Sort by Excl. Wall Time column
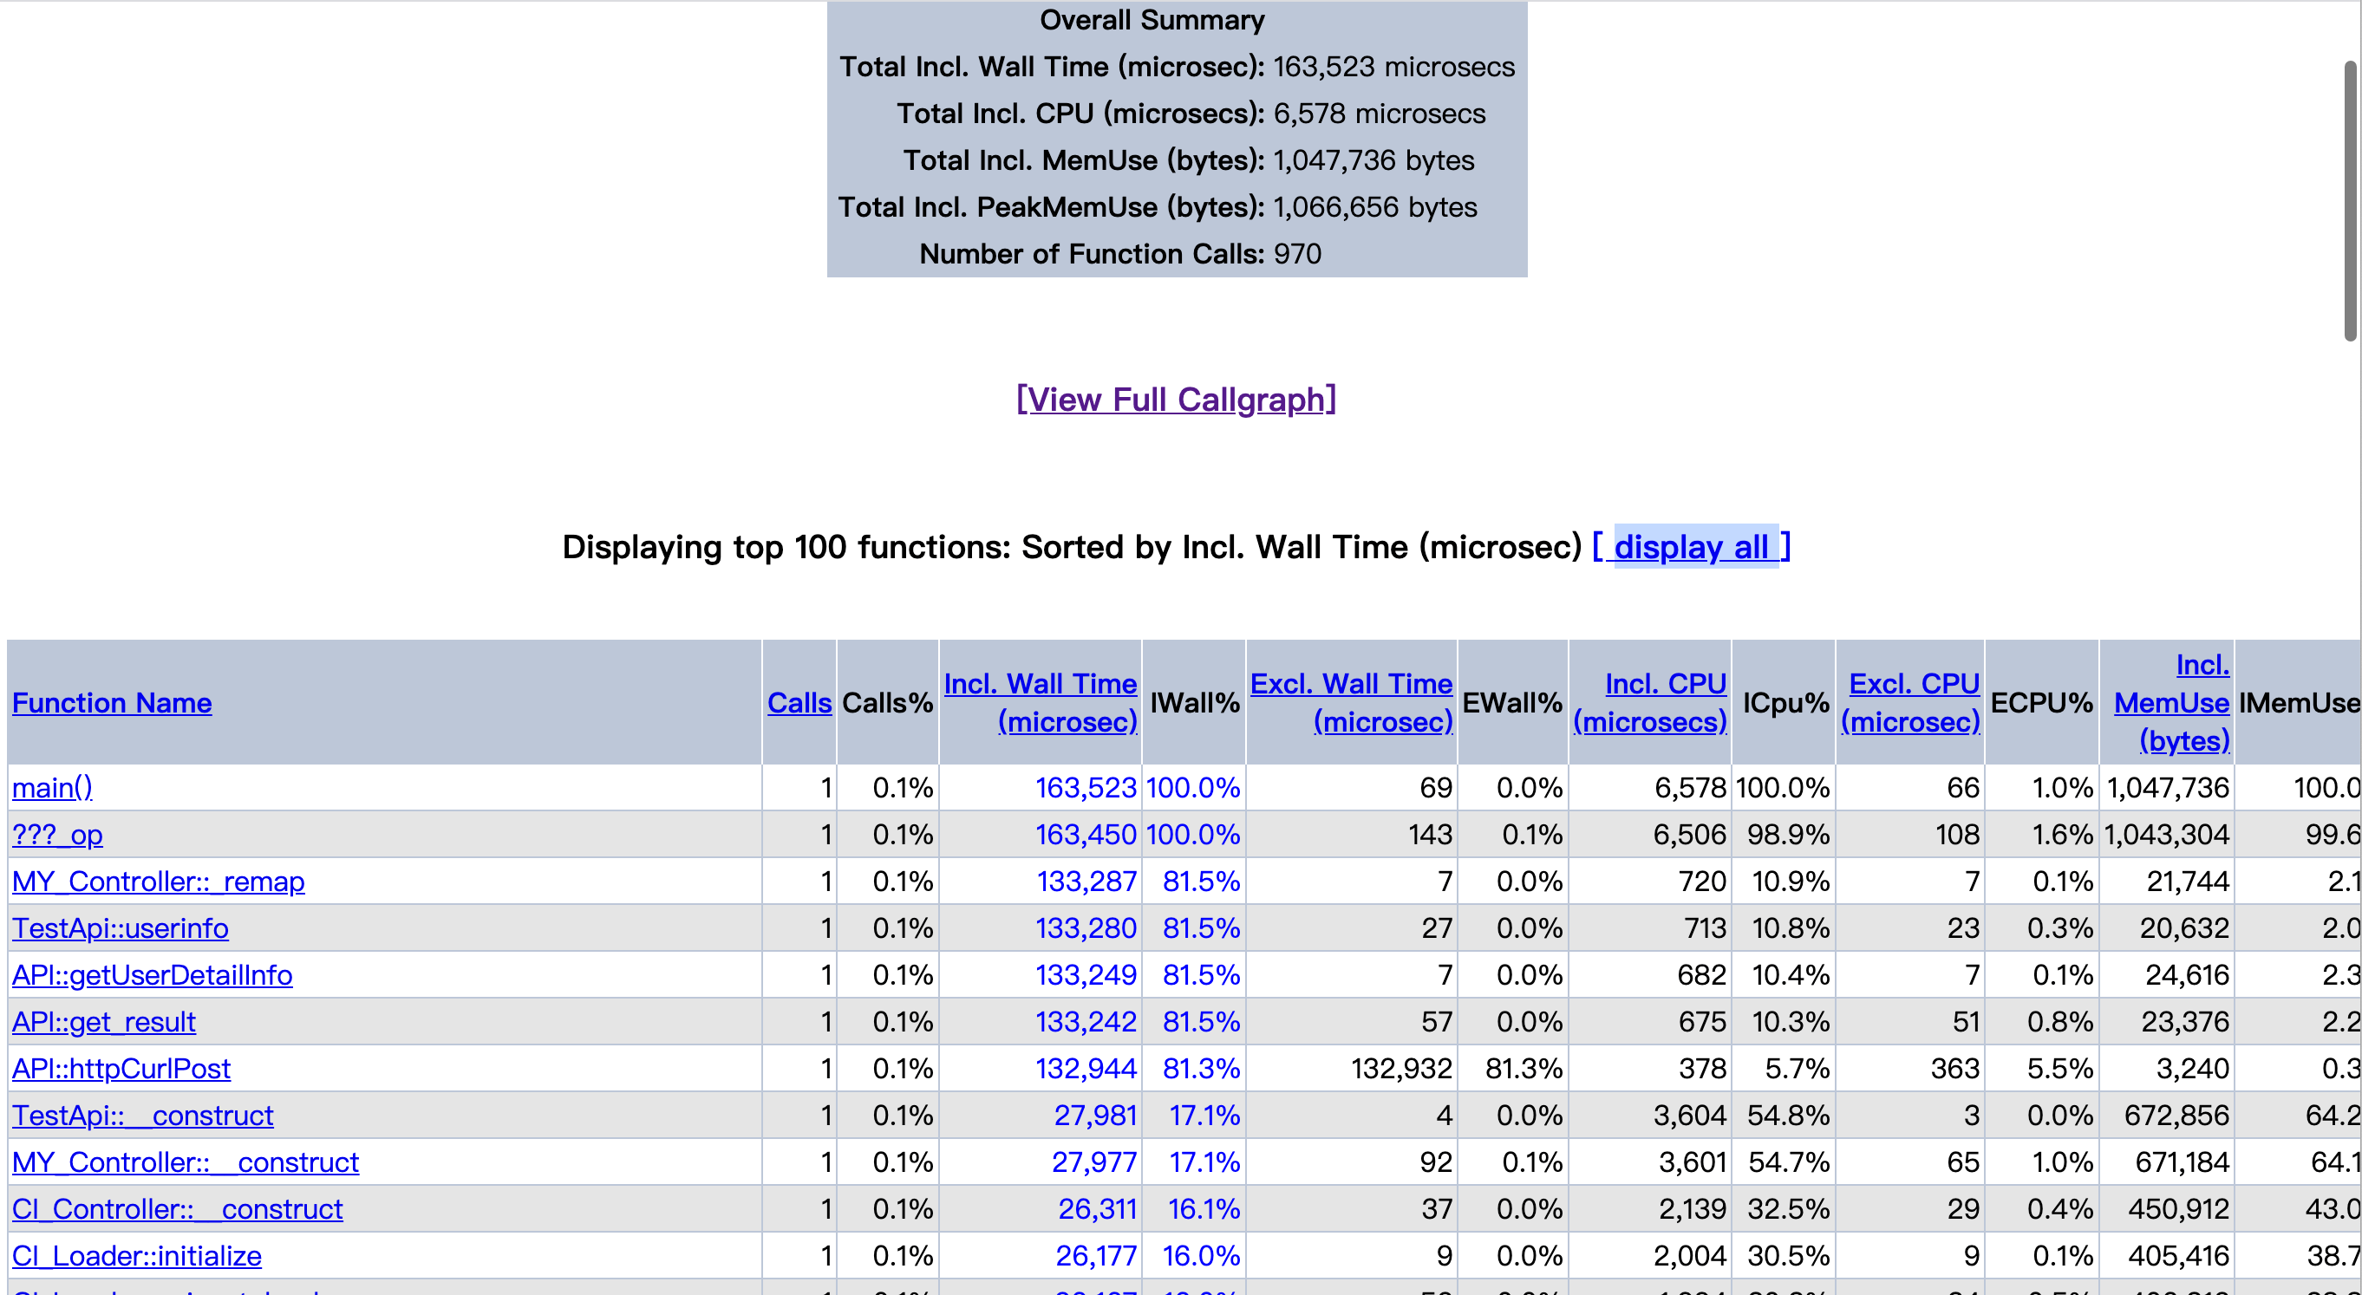 1353,702
